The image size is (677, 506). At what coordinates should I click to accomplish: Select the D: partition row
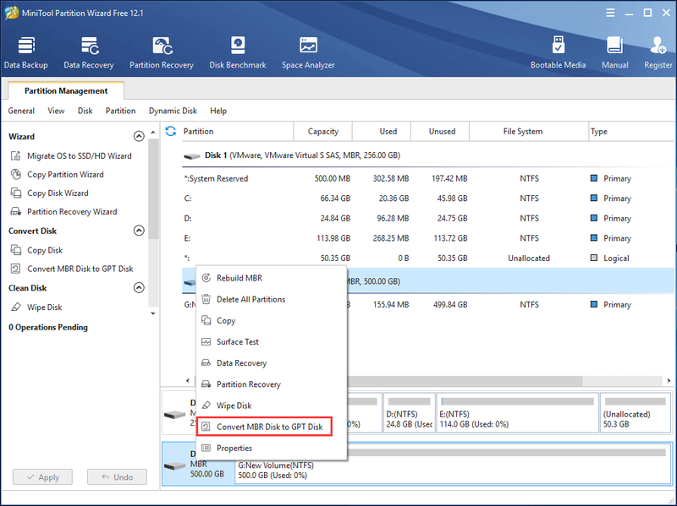(428, 219)
